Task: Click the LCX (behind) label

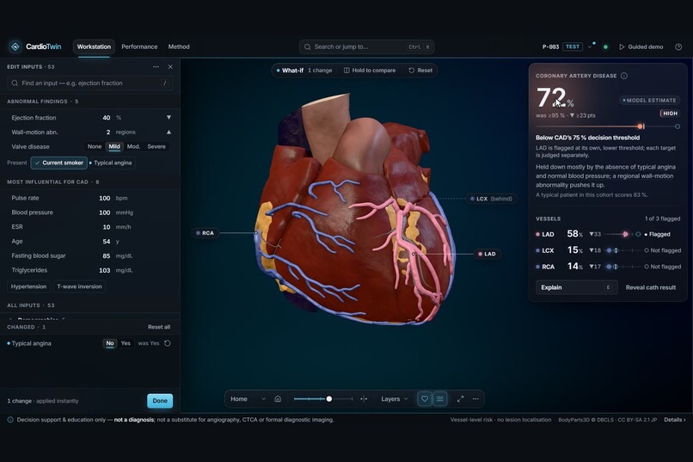Action: coord(491,199)
